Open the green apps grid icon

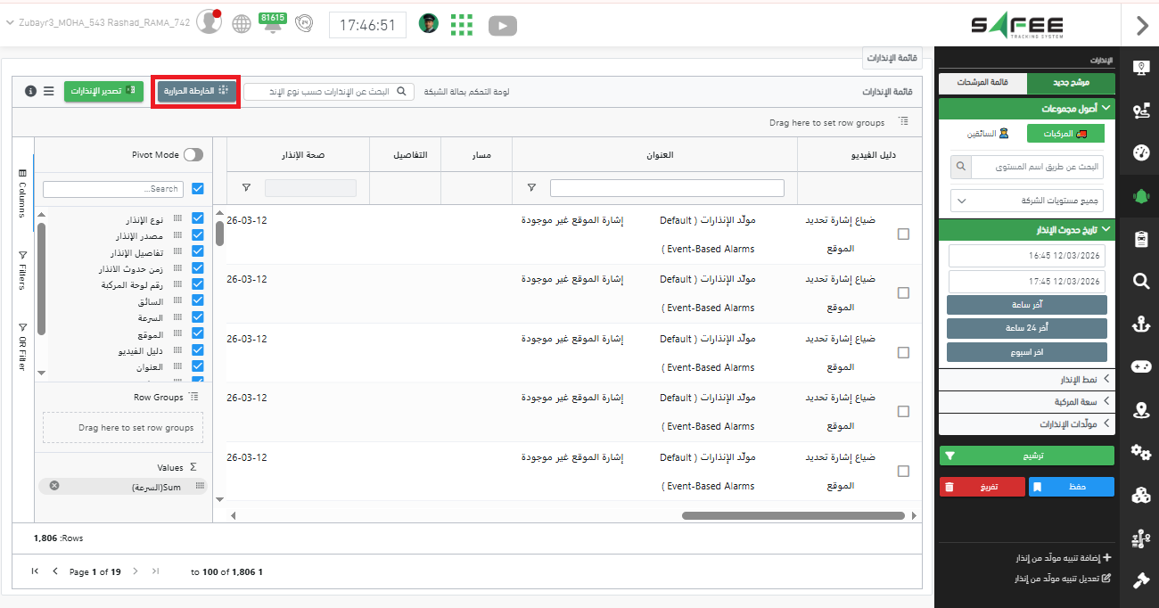[461, 25]
